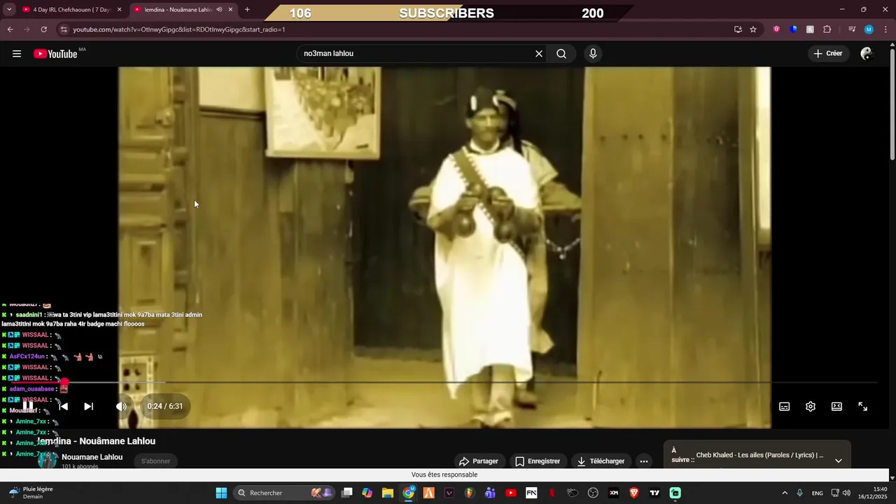Close the 4 Day IRL Chefchaouen tab
The width and height of the screenshot is (896, 504).
click(119, 10)
